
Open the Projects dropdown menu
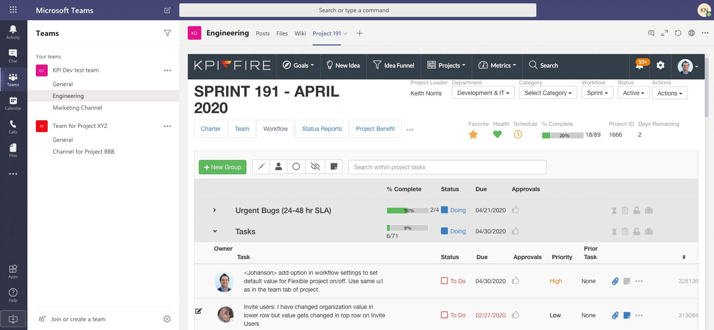[x=446, y=65]
